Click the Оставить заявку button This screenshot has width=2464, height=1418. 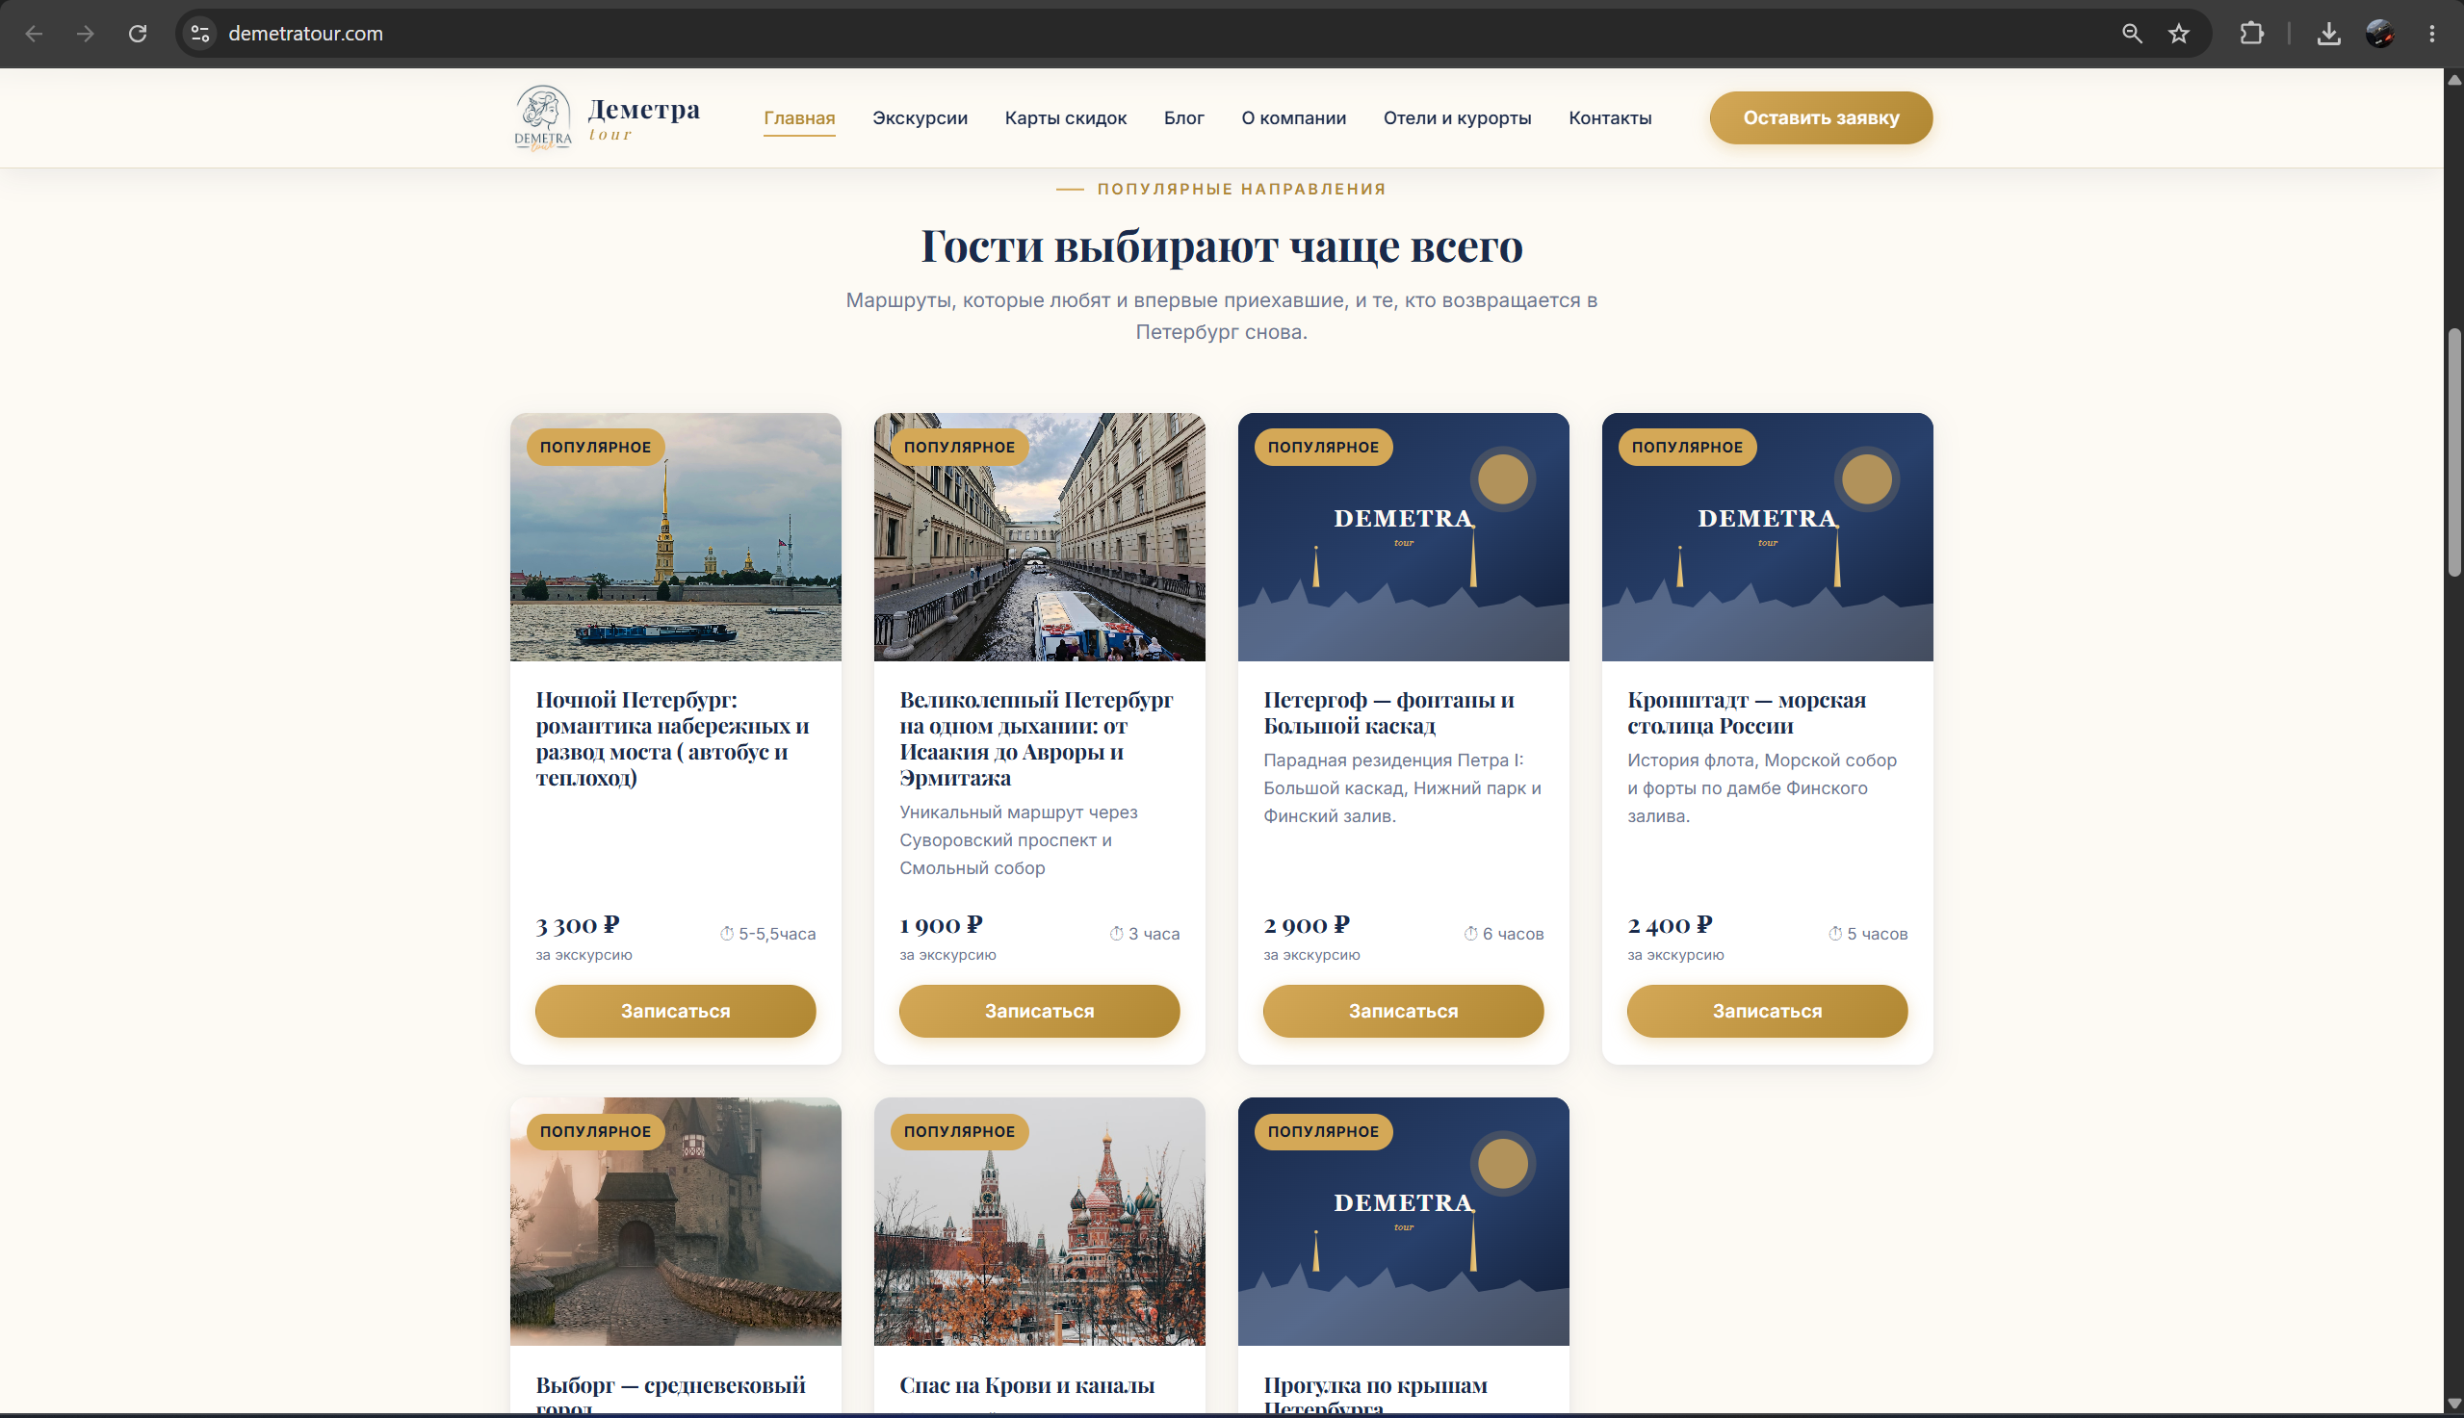[x=1820, y=117]
